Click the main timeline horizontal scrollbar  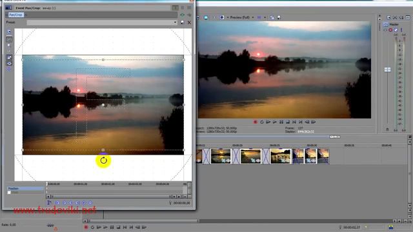[143, 221]
